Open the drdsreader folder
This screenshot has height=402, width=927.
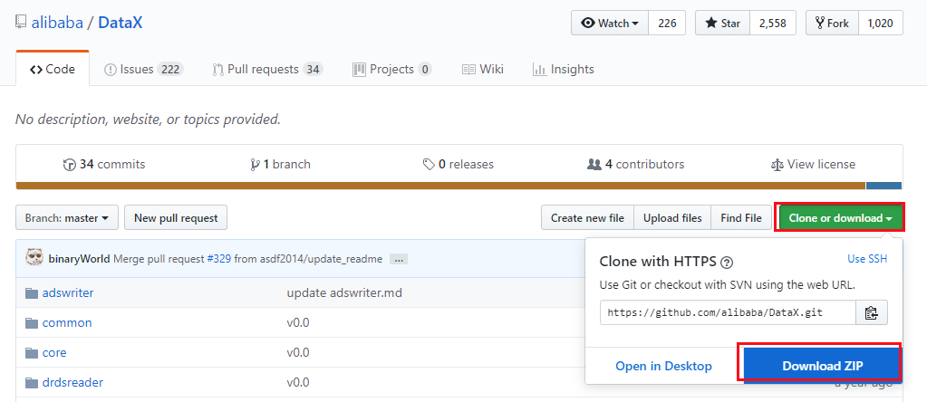pos(72,382)
